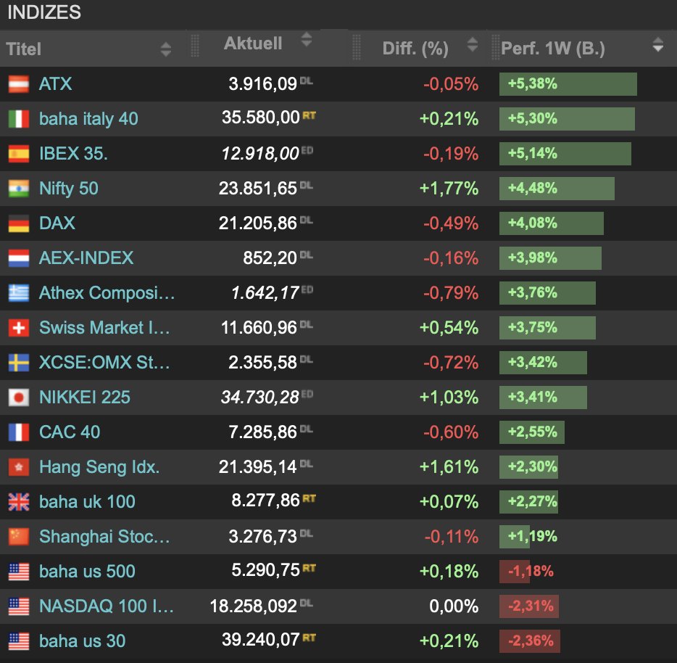Click the France flag beside CAC 40
Image resolution: width=677 pixels, height=663 pixels.
point(19,432)
